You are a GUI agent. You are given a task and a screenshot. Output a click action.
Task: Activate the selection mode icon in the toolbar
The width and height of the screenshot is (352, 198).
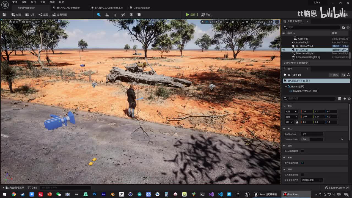point(99,15)
